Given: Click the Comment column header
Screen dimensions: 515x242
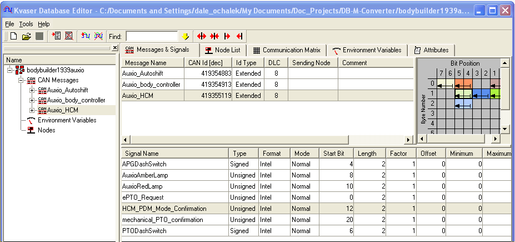Looking at the screenshot, I should point(376,63).
